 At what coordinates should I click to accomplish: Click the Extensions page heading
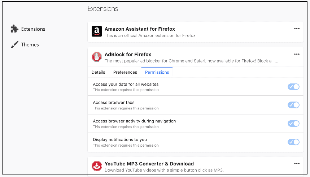(x=103, y=9)
